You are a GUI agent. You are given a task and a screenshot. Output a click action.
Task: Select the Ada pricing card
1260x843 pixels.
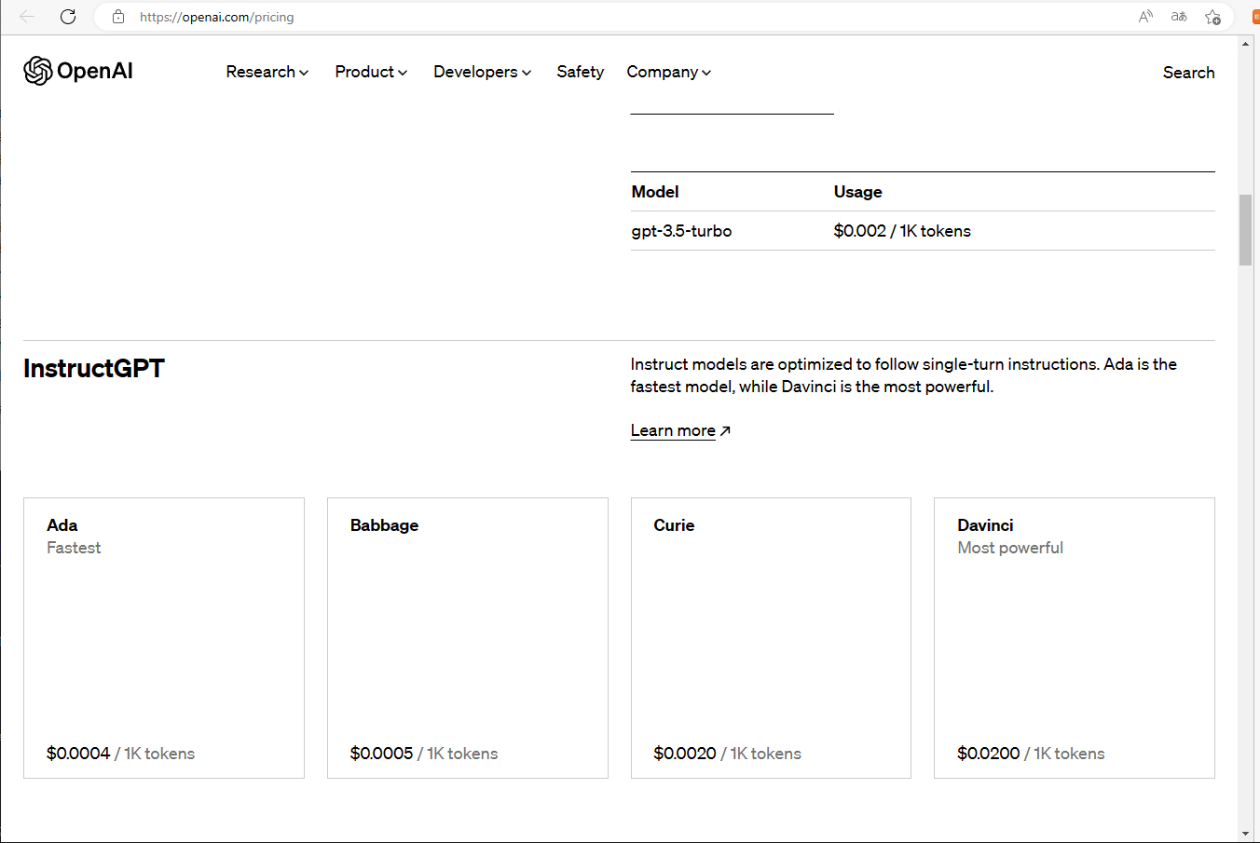[164, 638]
